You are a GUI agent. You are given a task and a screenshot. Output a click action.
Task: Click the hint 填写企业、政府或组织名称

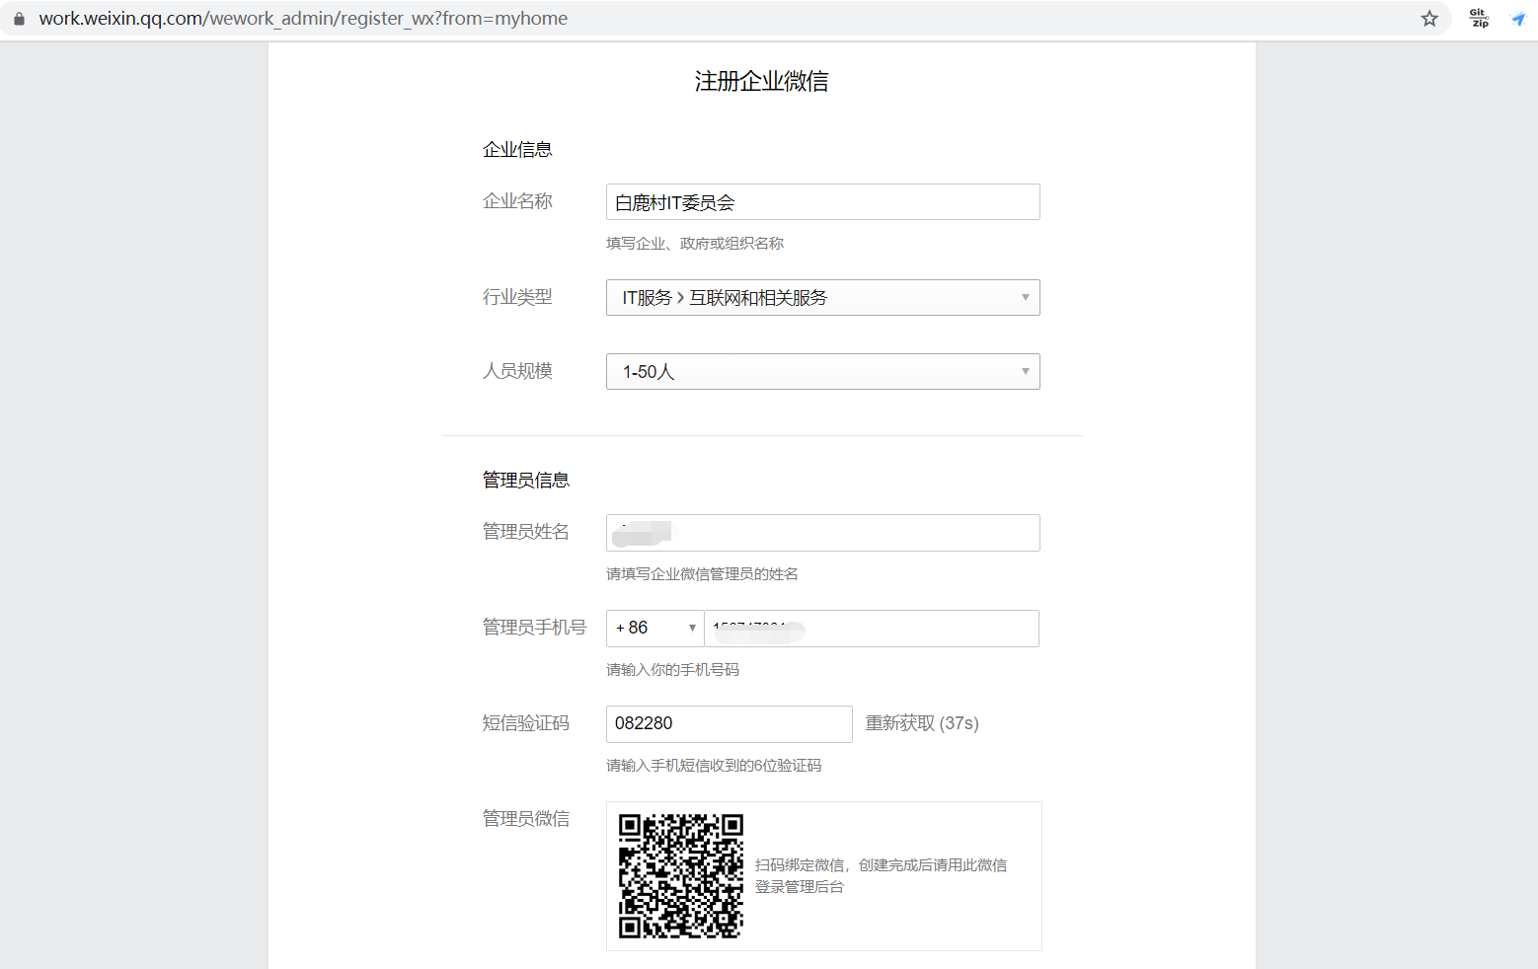(x=695, y=244)
